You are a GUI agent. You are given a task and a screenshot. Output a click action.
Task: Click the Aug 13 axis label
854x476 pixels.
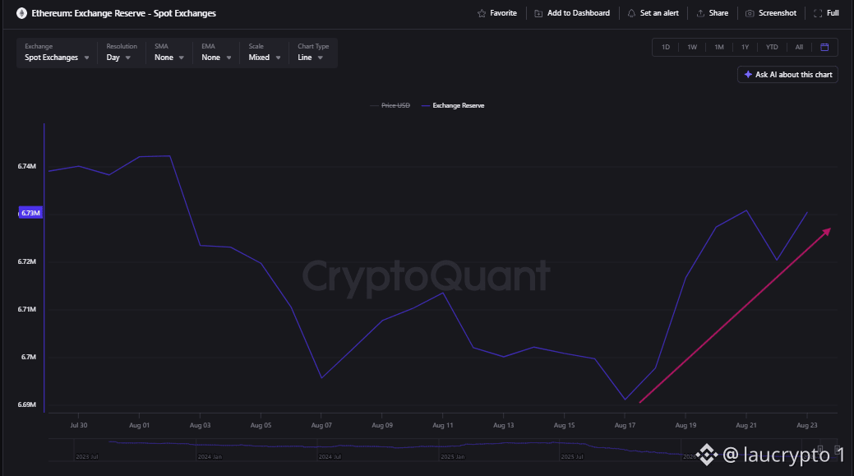[503, 425]
